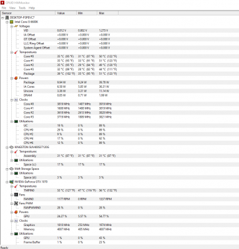The image size is (239, 249).
Task: Click the Powers icon under Intel Core i5
Action: click(x=16, y=78)
